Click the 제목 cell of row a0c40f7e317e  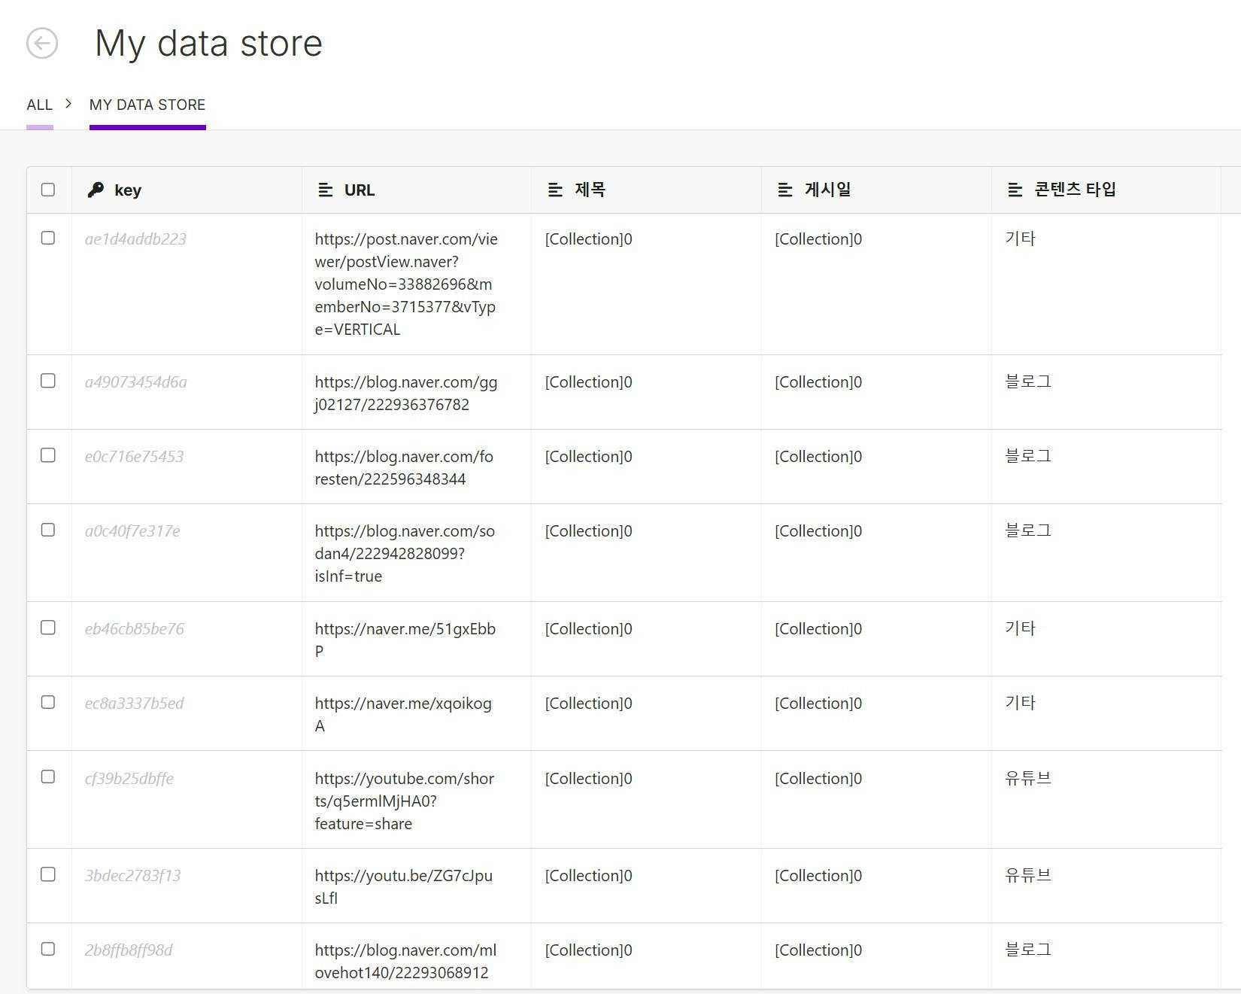pyautogui.click(x=588, y=531)
